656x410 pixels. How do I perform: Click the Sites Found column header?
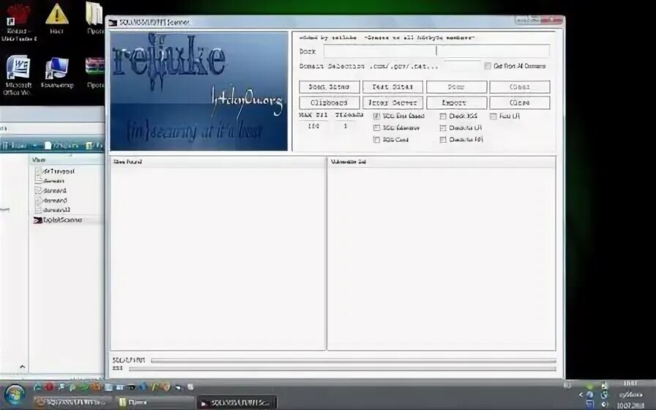click(217, 162)
